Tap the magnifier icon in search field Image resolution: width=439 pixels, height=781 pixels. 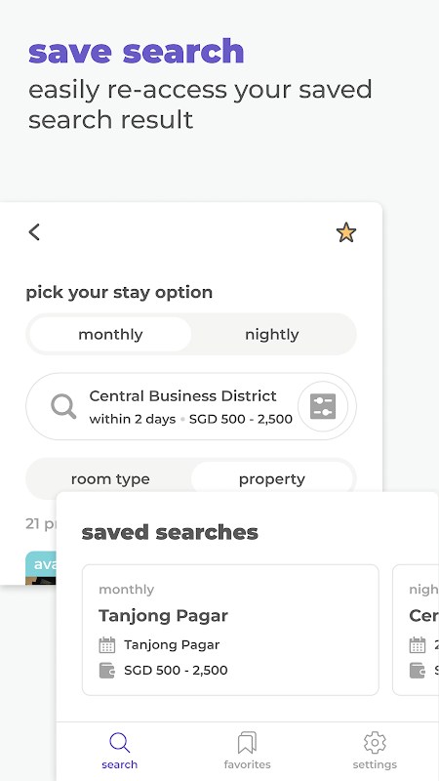click(63, 406)
